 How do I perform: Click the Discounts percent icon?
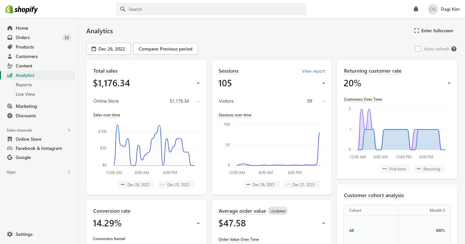point(10,116)
